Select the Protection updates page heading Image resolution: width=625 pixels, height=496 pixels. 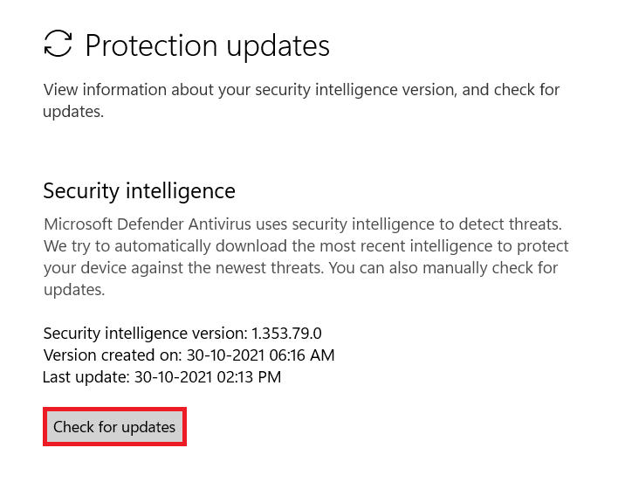point(207,45)
